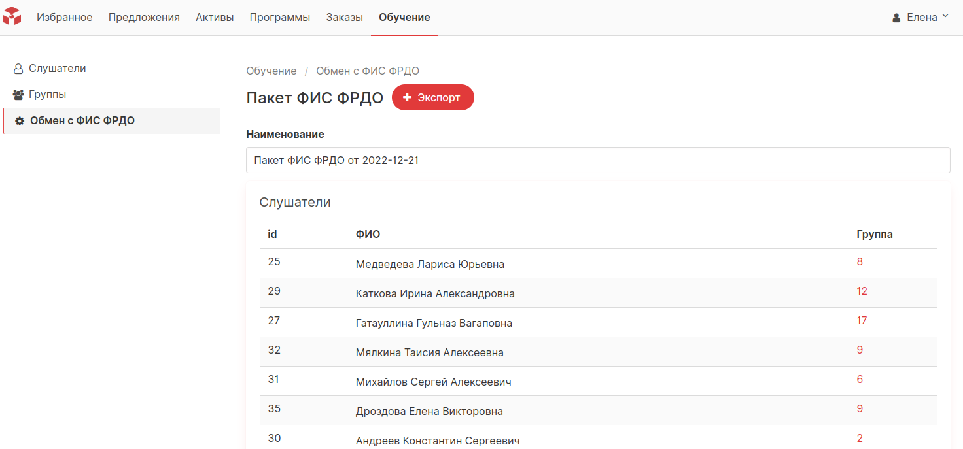Open group 6 link for Михайлов
This screenshot has width=963, height=449.
point(860,380)
